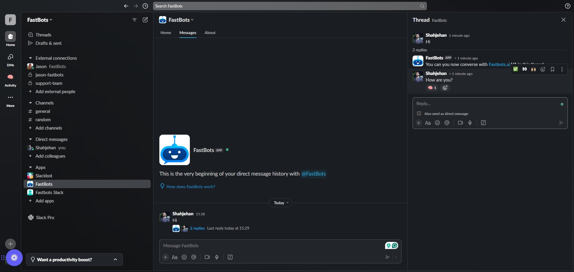
Task: React with white check mark emoji
Action: 515,69
